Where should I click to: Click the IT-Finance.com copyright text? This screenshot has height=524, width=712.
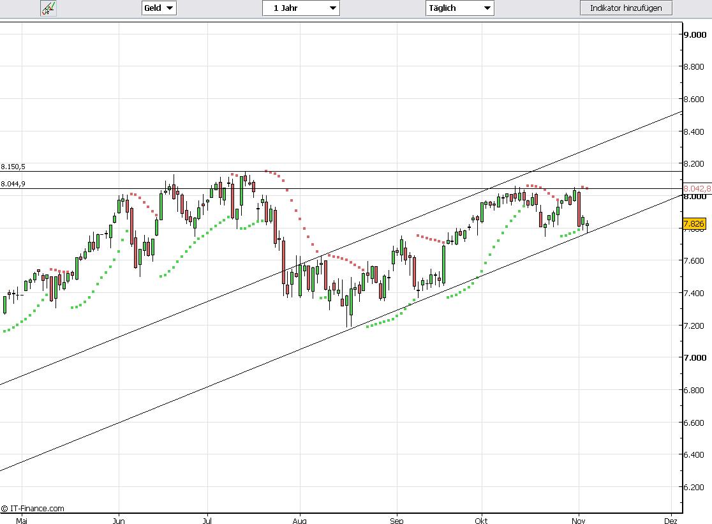[33, 509]
